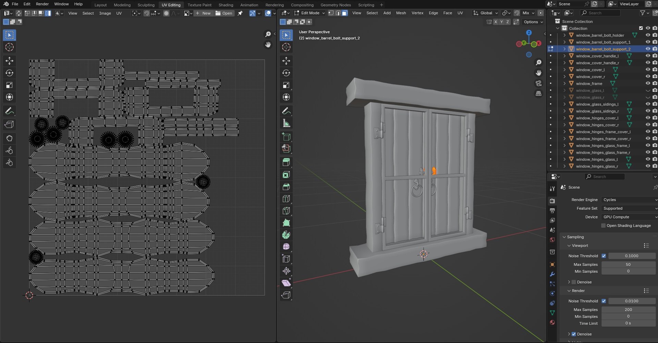658x343 pixels.
Task: Expand window_cover_l in the outliner
Action: point(564,70)
